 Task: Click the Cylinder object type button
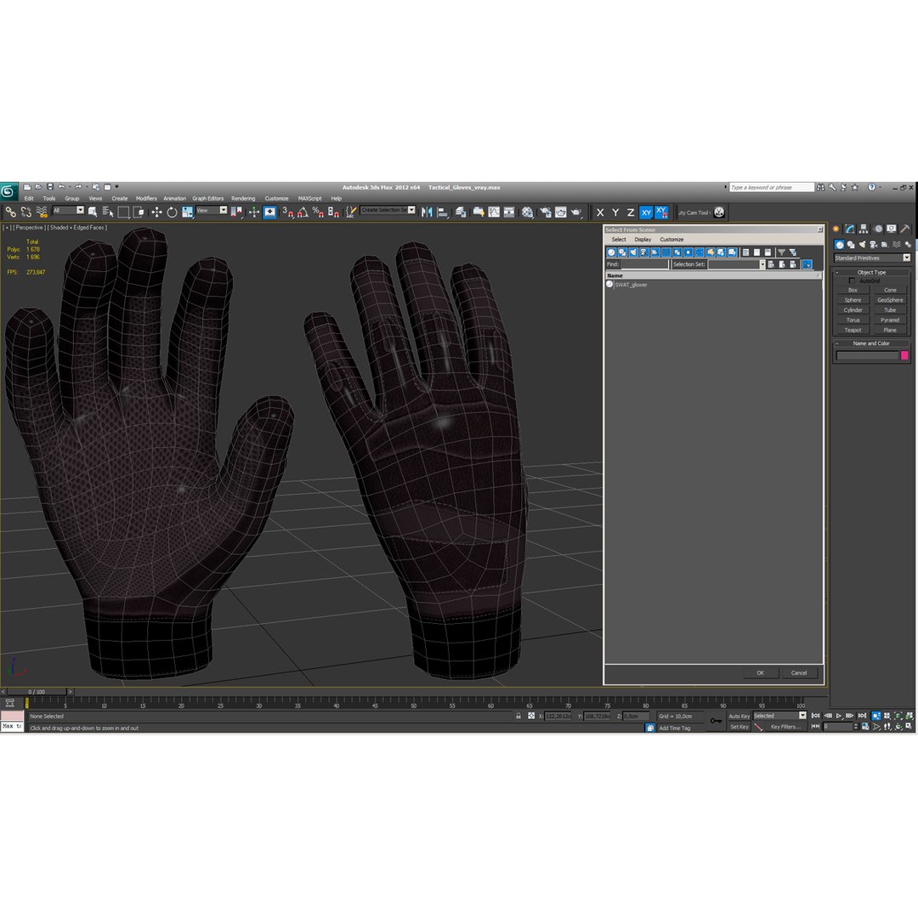[853, 310]
